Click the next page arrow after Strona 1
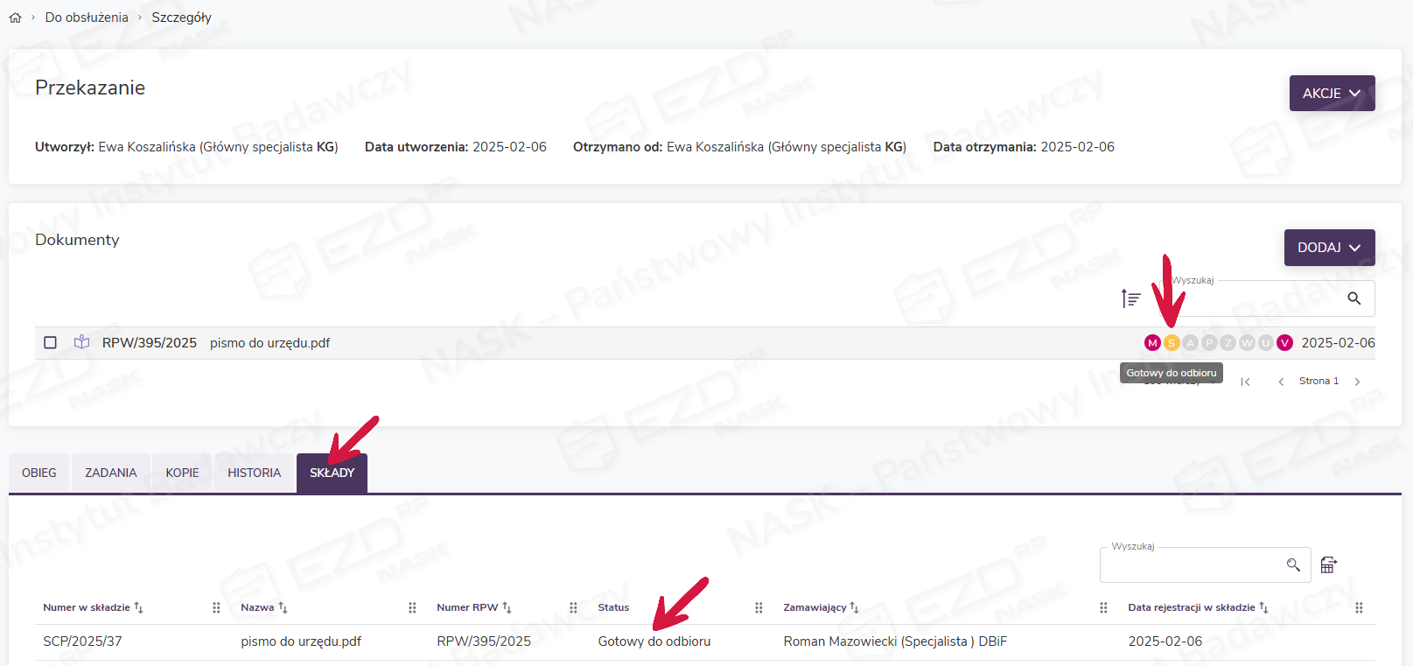This screenshot has width=1413, height=666. point(1357,382)
